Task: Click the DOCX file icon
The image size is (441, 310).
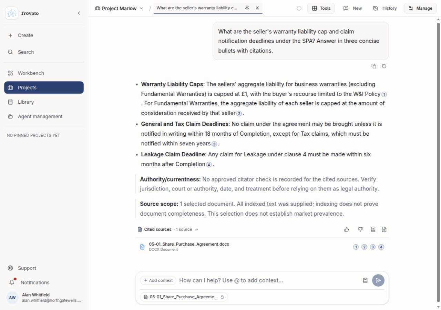Action: point(142,247)
